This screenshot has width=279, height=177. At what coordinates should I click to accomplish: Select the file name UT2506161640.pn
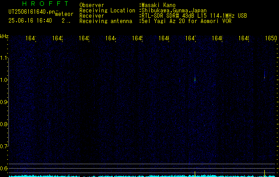point(32,12)
